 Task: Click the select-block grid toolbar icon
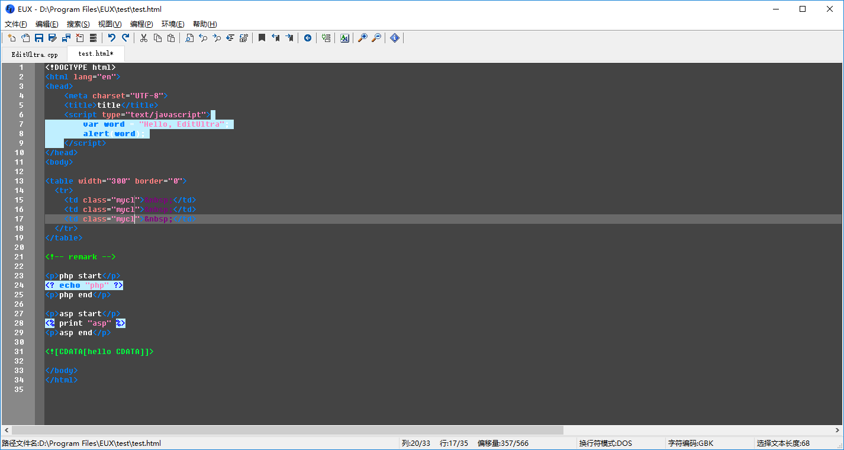[244, 38]
